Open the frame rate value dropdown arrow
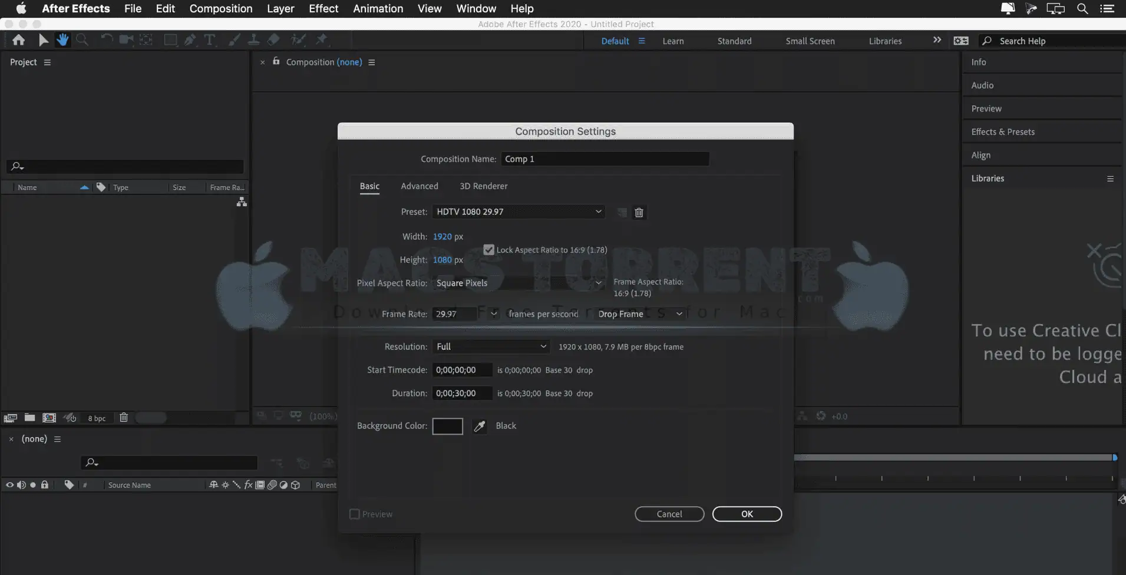Image resolution: width=1126 pixels, height=575 pixels. pyautogui.click(x=494, y=314)
